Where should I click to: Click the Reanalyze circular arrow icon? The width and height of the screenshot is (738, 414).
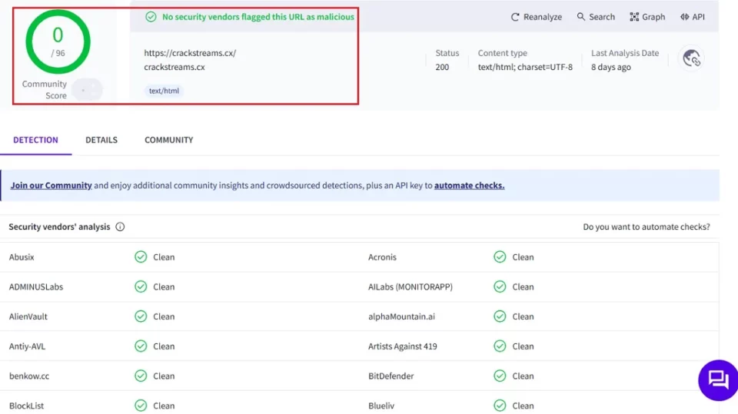point(515,17)
